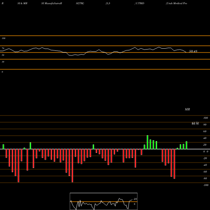The width and height of the screenshot is (210, 210).
Task: Click the MR axis label '-40'
Action: pyautogui.click(x=205, y=165)
